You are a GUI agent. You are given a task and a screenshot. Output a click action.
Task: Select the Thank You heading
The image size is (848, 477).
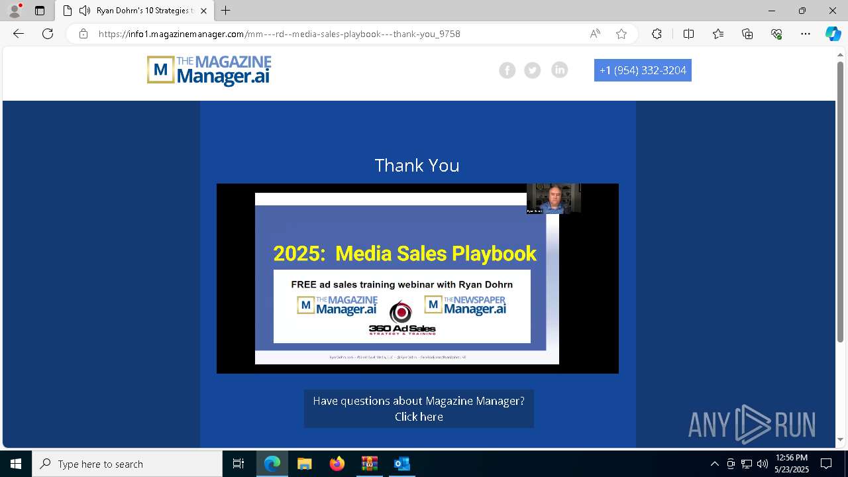417,165
